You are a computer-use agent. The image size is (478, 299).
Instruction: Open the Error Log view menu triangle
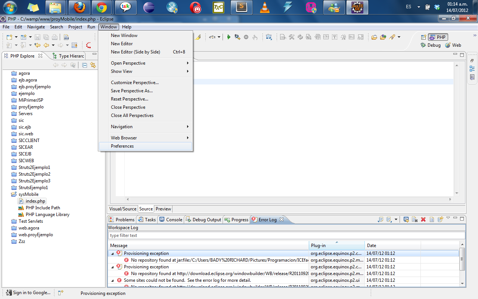(x=448, y=218)
